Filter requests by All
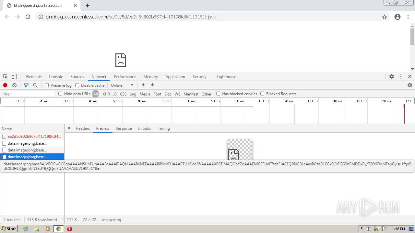Viewport: 415px width, 233px height. click(x=95, y=94)
